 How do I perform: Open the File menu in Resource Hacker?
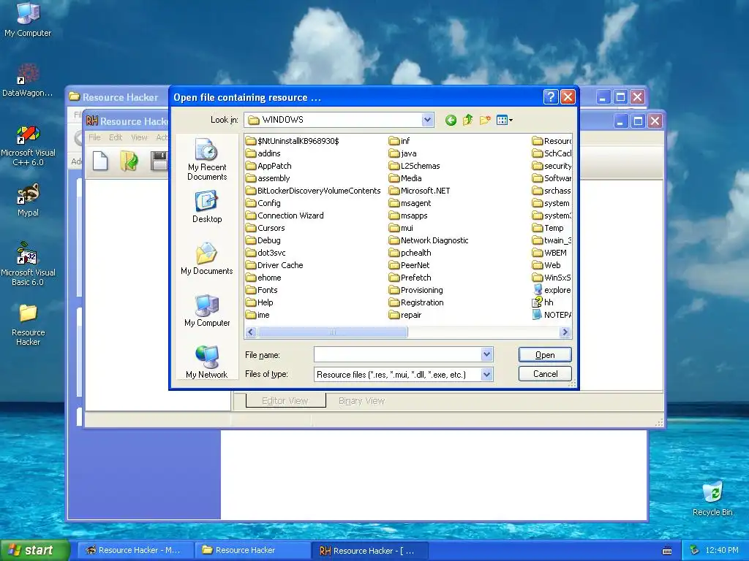(x=94, y=137)
